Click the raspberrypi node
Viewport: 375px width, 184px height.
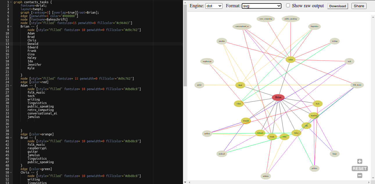pyautogui.click(x=207, y=61)
